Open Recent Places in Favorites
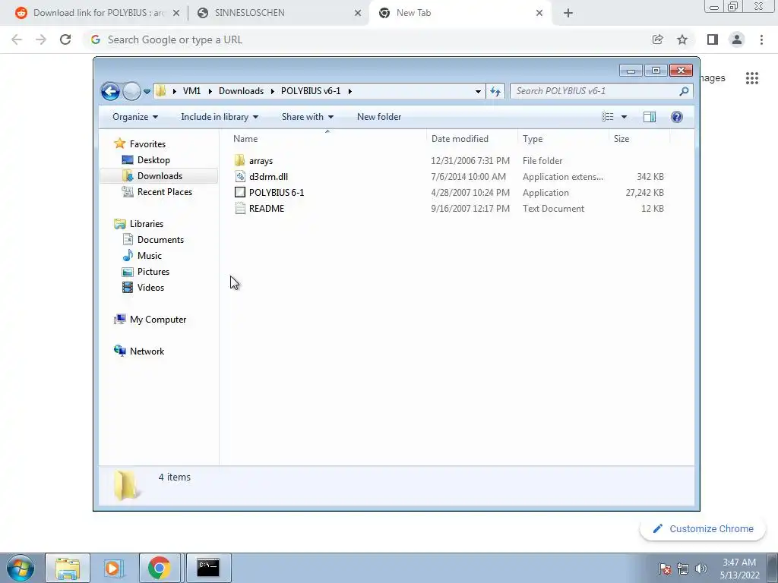This screenshot has height=583, width=778. 165,192
